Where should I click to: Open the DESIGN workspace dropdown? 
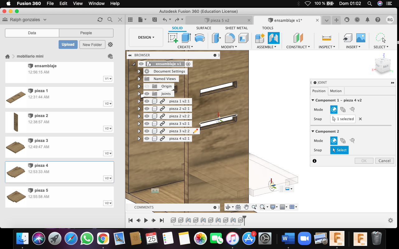tap(146, 37)
